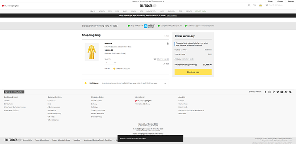Delete the dress using the trash icon
The height and width of the screenshot is (144, 296).
168,44
